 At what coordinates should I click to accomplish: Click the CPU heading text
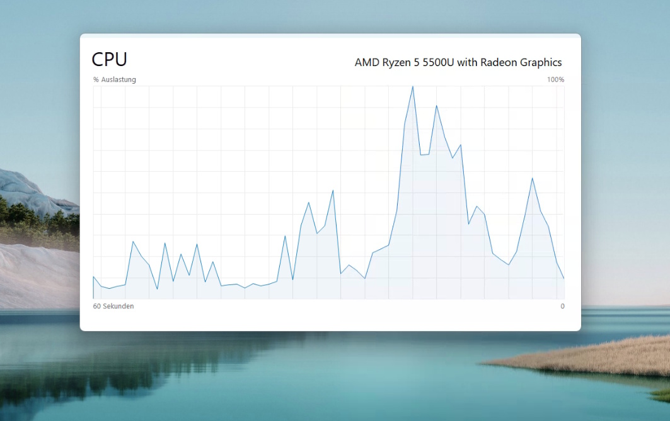tap(109, 59)
